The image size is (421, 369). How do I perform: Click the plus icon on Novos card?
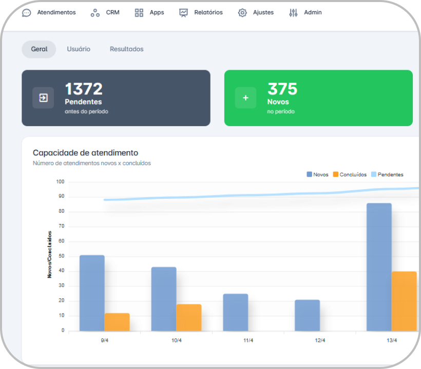pos(245,98)
